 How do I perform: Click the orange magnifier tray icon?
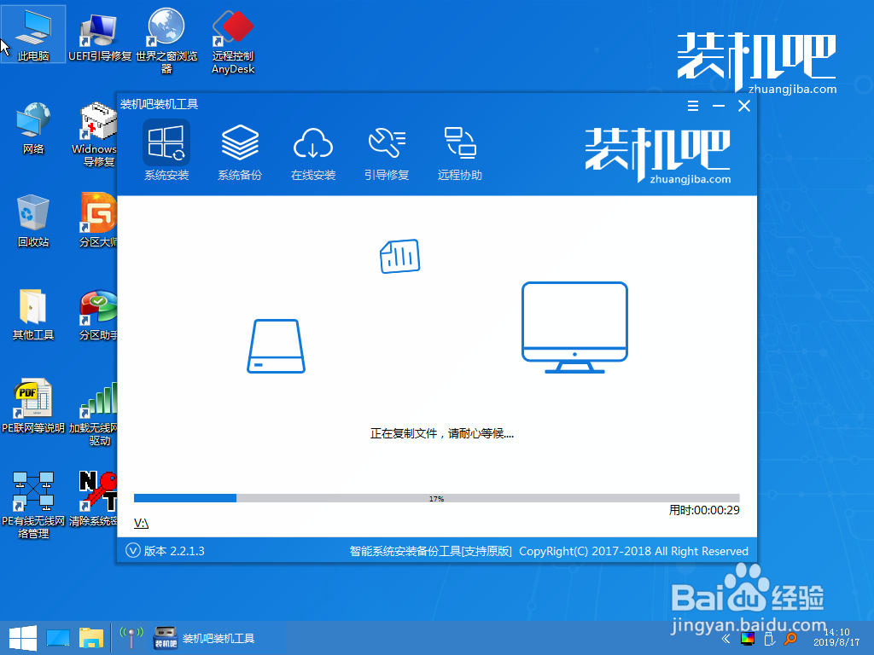coord(790,638)
